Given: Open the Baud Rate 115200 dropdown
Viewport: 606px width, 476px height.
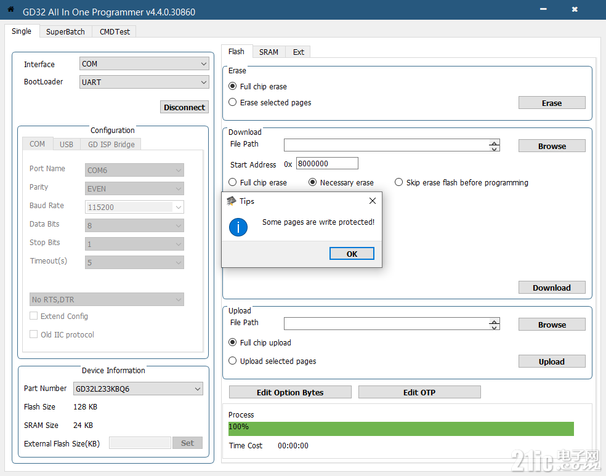Looking at the screenshot, I should (x=134, y=207).
